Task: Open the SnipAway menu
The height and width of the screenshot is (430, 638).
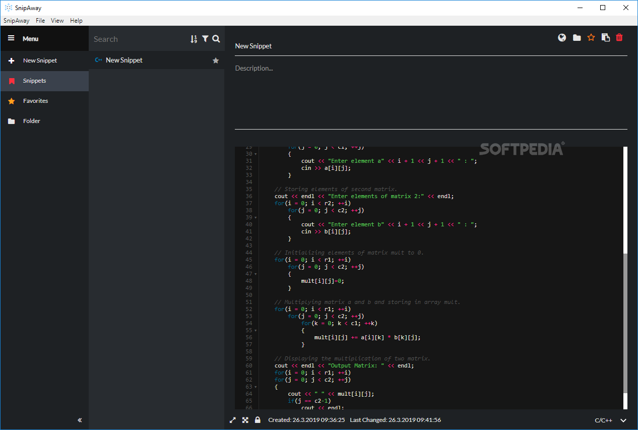Action: tap(17, 21)
